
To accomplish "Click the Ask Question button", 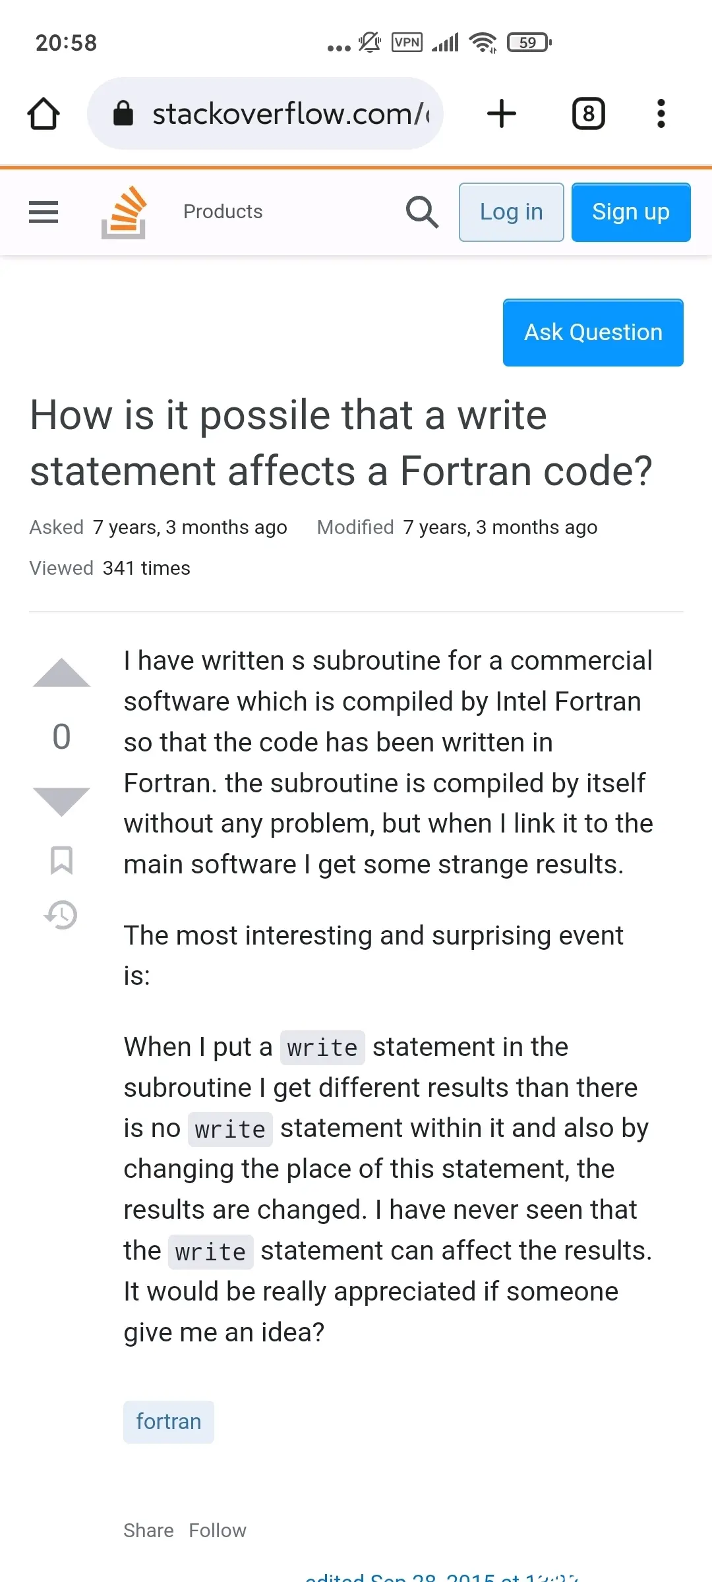I will pos(593,332).
